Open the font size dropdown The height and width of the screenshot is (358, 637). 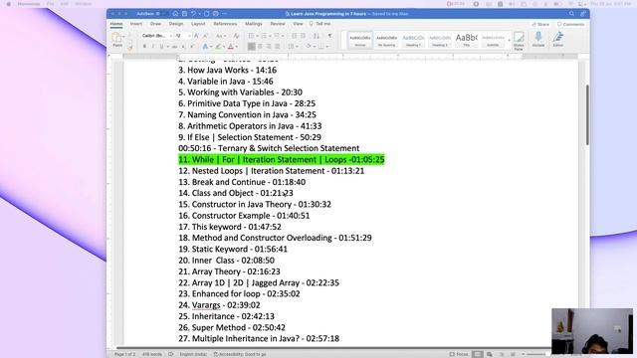[x=189, y=36]
